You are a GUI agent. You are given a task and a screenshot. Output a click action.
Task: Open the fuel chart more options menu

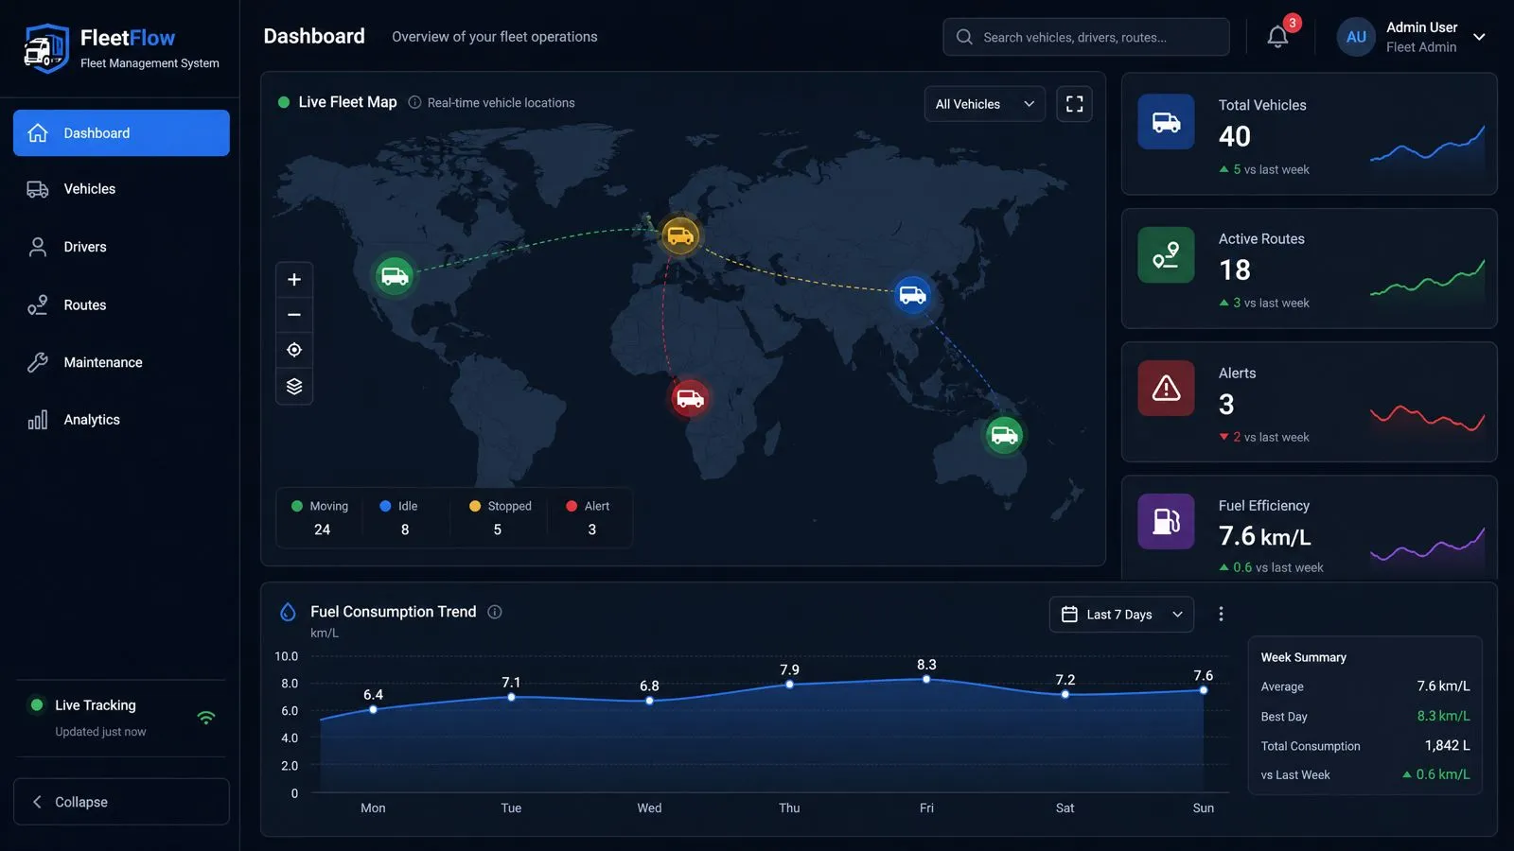(1221, 614)
